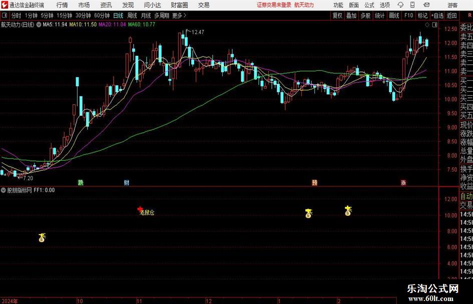This screenshot has width=473, height=304.
Task: Open the 选项 menu
Action: tap(384, 5)
